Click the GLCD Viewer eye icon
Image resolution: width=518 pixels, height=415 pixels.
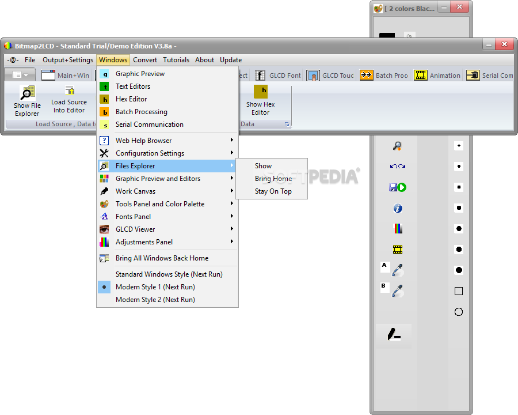coord(104,229)
